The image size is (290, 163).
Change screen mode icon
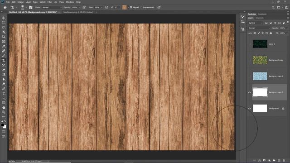[4, 136]
